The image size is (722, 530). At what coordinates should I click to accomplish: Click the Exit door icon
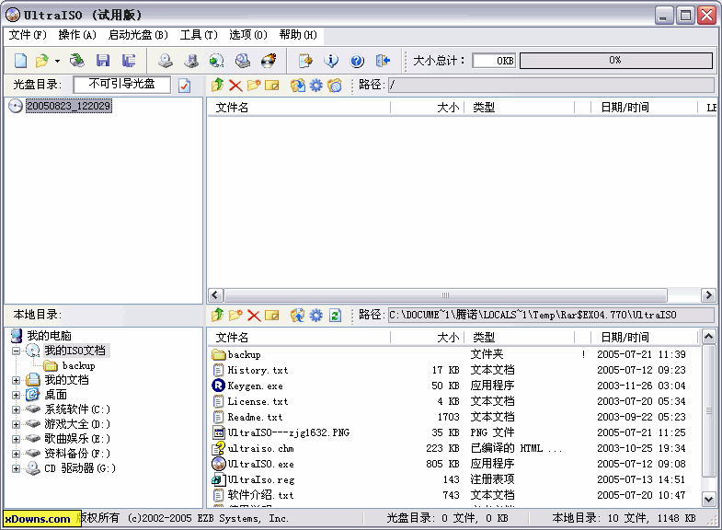383,61
